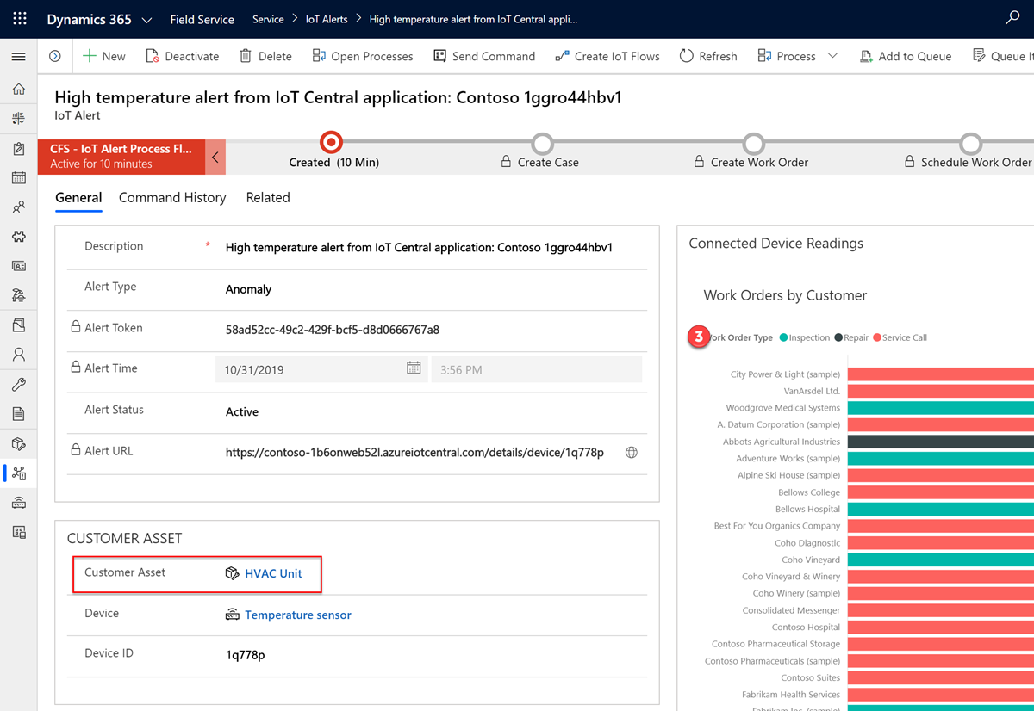The width and height of the screenshot is (1034, 711).
Task: Open the Alert Time calendar picker icon
Action: (x=414, y=368)
